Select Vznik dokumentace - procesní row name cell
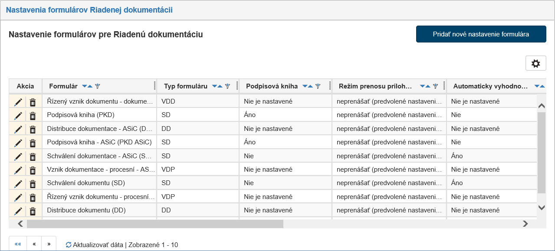The width and height of the screenshot is (555, 251). (101, 170)
